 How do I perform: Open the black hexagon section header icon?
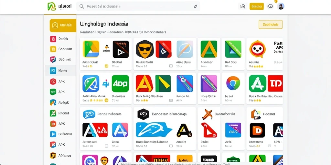(143, 114)
